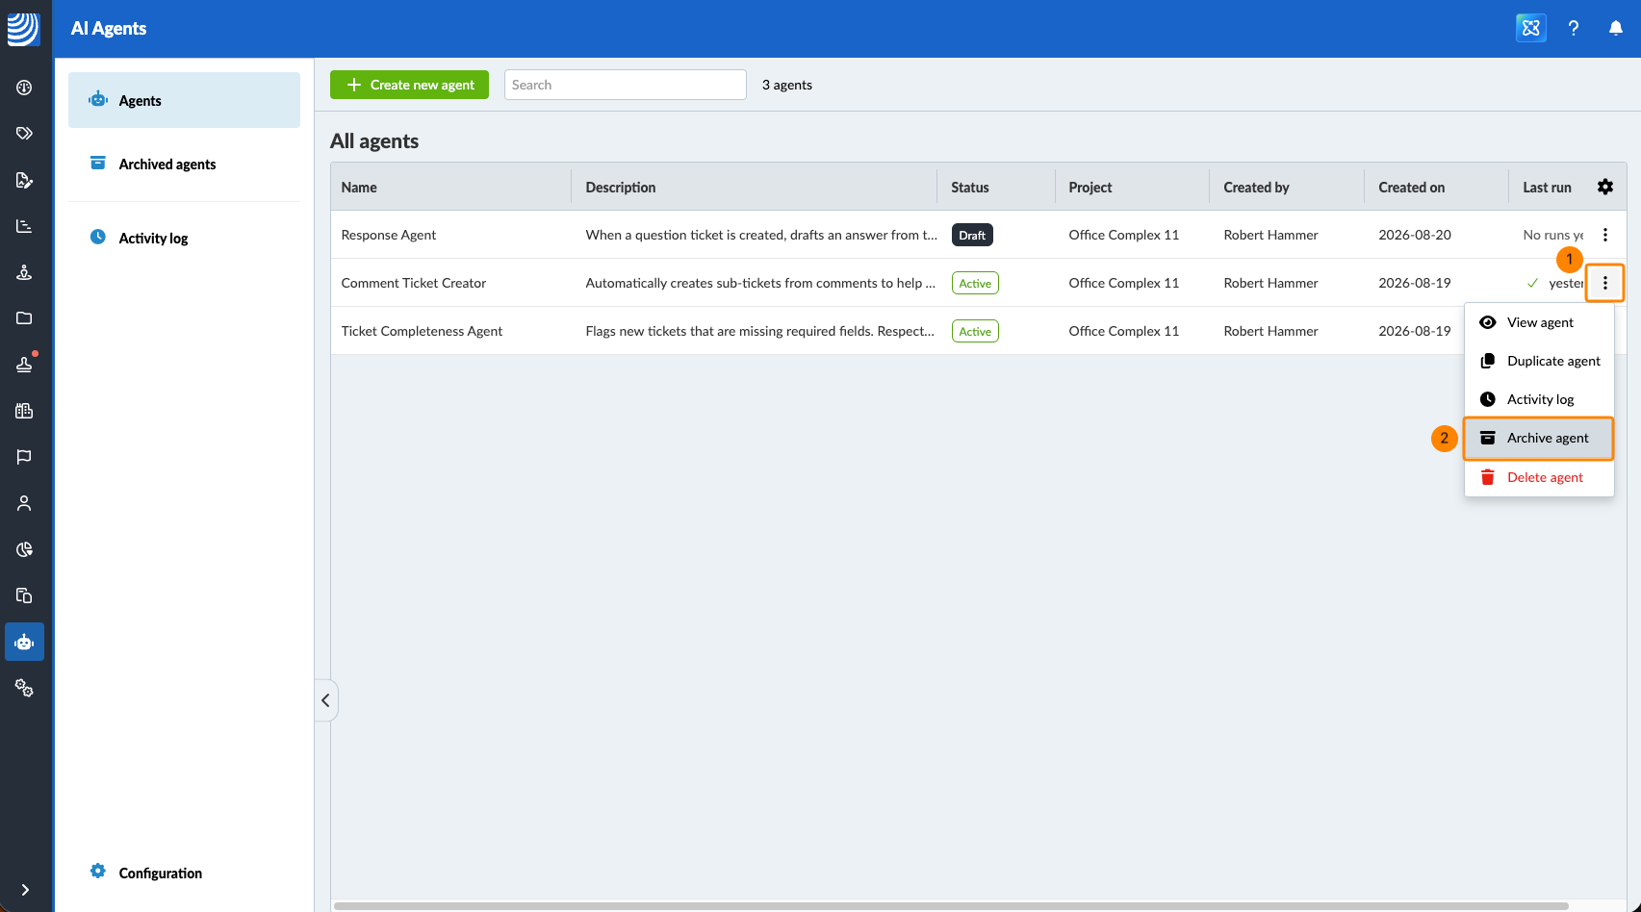Choose View agent from context menu

pyautogui.click(x=1539, y=322)
